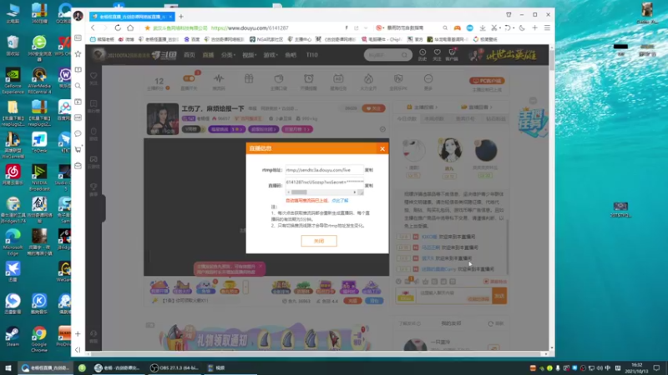Expand the 视频 nav dropdown
The image size is (668, 375).
249,55
